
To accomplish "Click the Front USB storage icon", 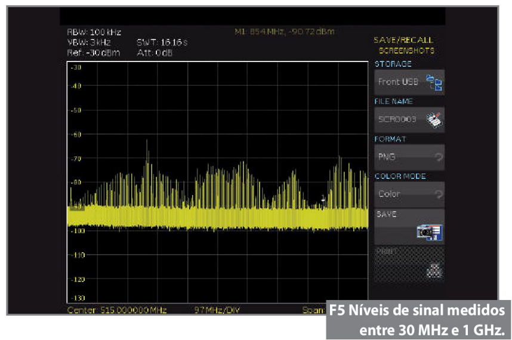I will (434, 83).
